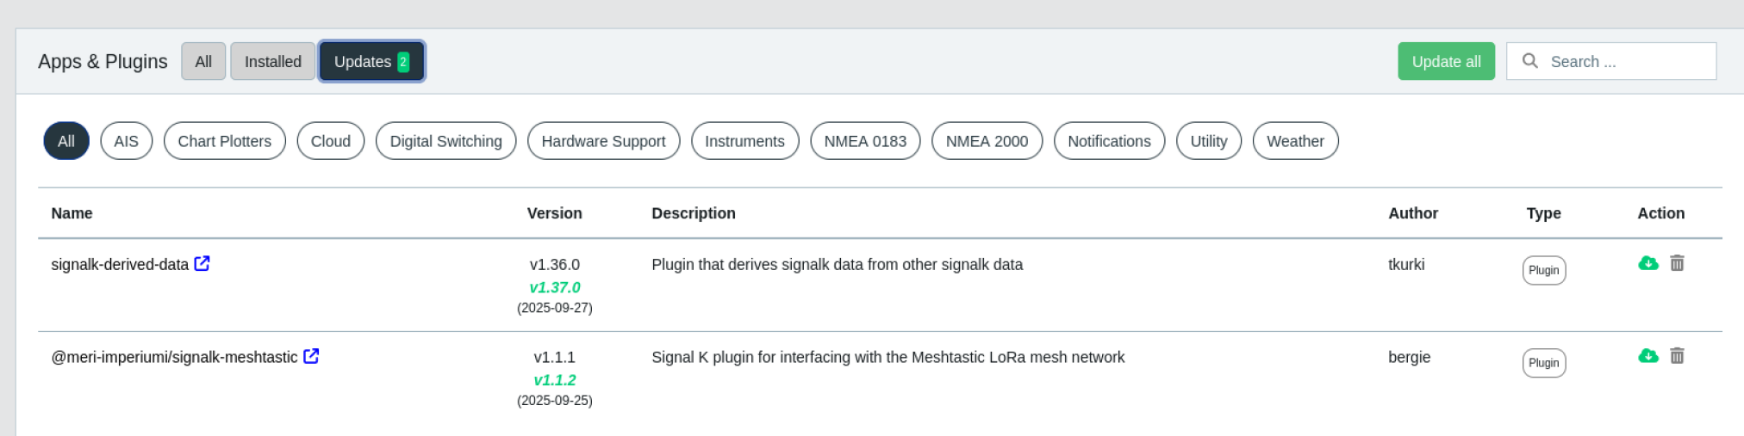Show the All apps tab
The width and height of the screenshot is (1744, 436).
tap(203, 62)
